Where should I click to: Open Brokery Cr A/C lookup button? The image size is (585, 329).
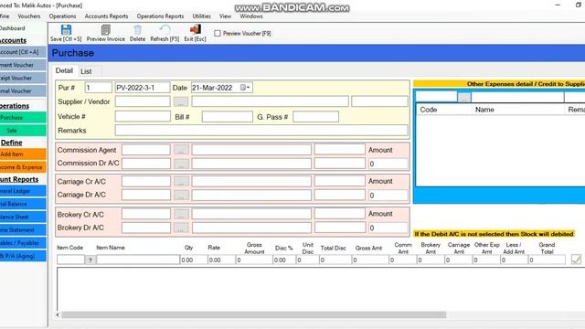click(181, 214)
